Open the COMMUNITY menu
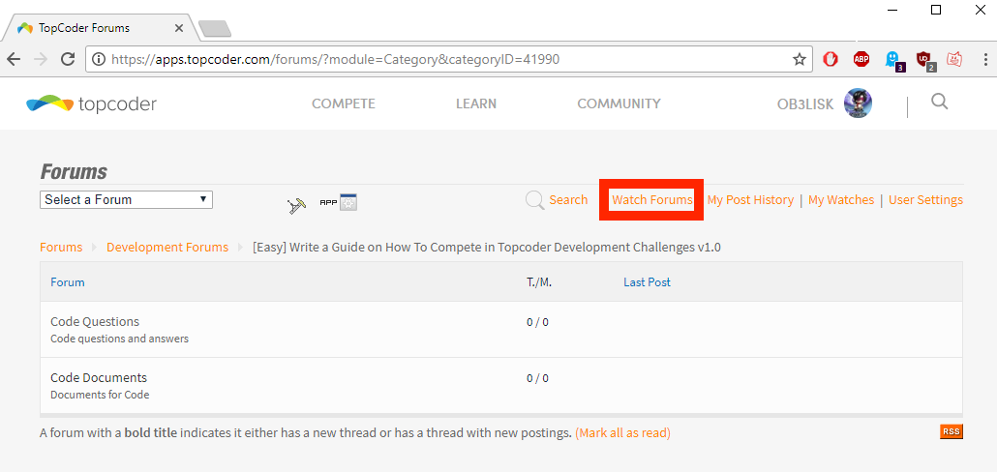This screenshot has width=997, height=472. pyautogui.click(x=619, y=103)
